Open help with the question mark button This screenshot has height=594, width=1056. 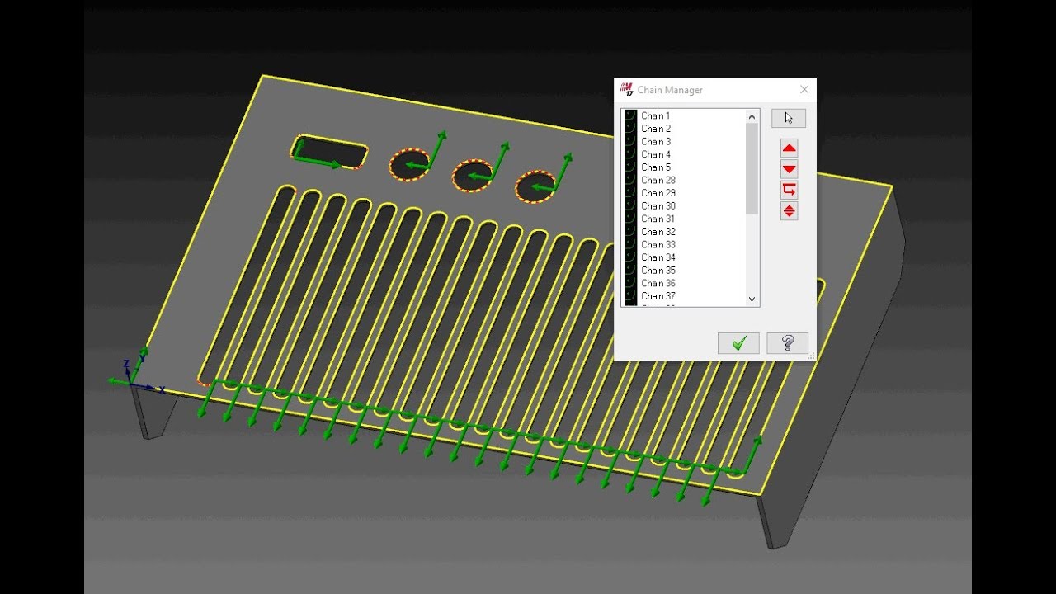[x=787, y=343]
